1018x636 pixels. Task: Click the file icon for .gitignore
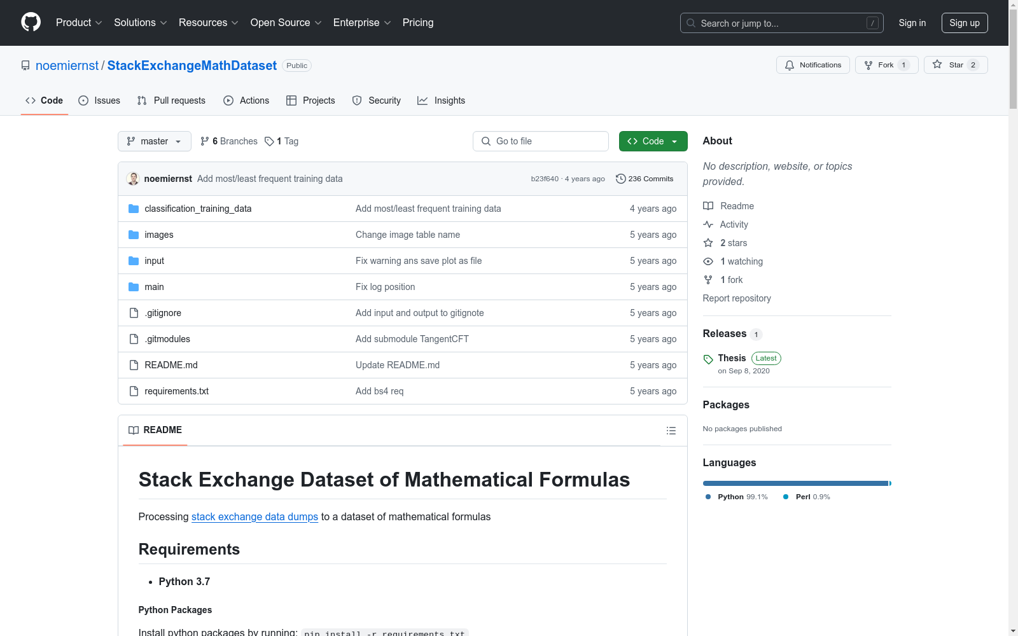click(x=134, y=313)
